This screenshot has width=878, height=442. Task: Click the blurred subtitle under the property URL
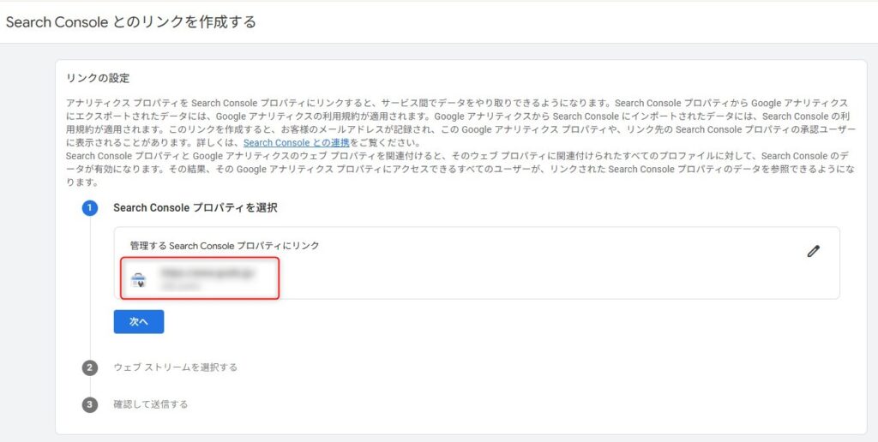(x=180, y=285)
